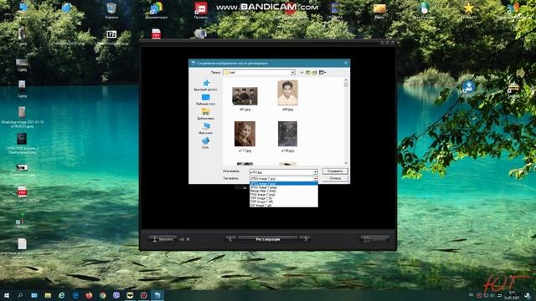Click scrollbar down arrow in file list
The width and height of the screenshot is (536, 301).
(346, 164)
